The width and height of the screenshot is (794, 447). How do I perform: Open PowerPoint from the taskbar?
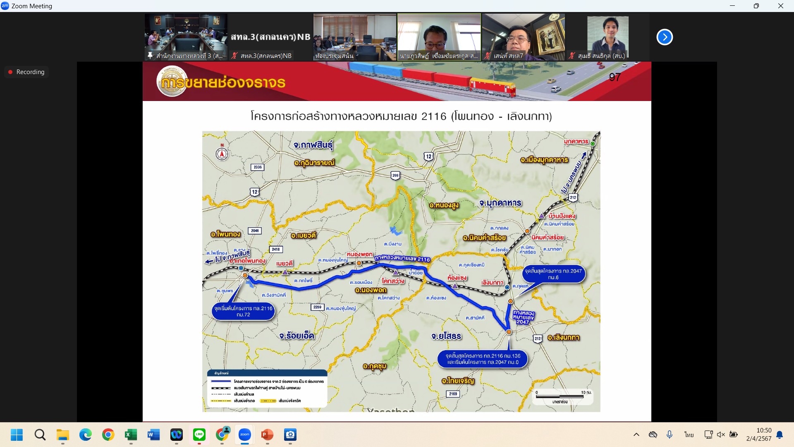[267, 435]
